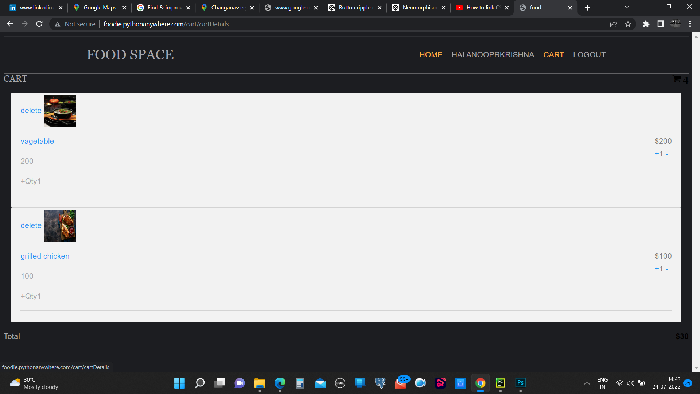Decrease grilled chicken quantity with - control
The width and height of the screenshot is (700, 394).
point(666,269)
